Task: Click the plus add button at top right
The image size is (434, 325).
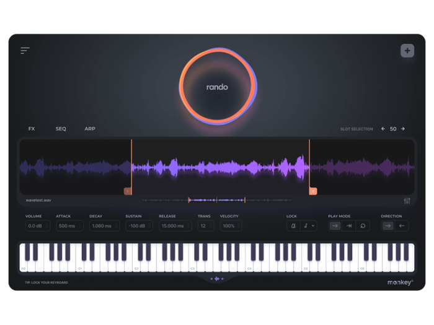Action: click(407, 51)
